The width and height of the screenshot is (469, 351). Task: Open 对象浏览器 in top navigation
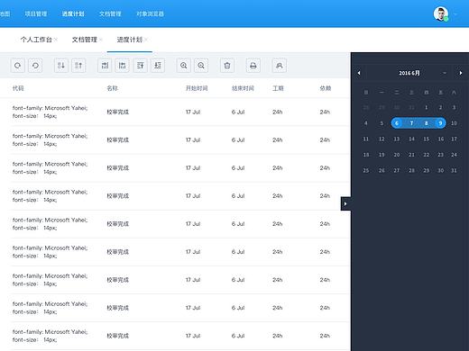click(150, 13)
